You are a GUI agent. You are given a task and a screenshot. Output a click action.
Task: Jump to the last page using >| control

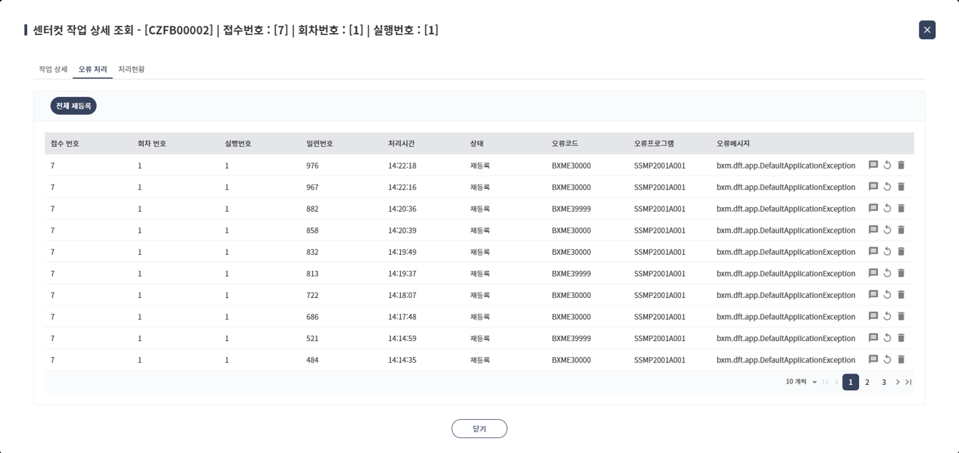[x=908, y=382]
